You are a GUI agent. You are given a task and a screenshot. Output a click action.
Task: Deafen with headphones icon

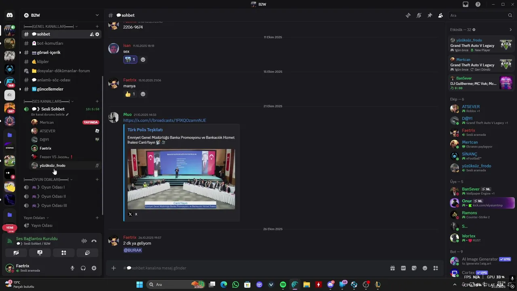(83, 268)
